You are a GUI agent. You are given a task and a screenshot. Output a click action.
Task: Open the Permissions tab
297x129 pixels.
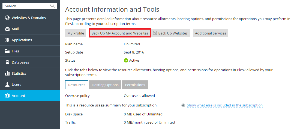coord(135,85)
